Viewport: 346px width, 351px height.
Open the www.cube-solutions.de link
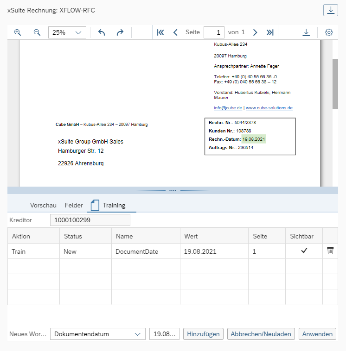coord(269,108)
